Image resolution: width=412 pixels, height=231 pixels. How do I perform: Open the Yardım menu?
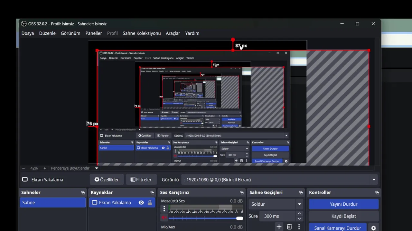[x=192, y=33]
